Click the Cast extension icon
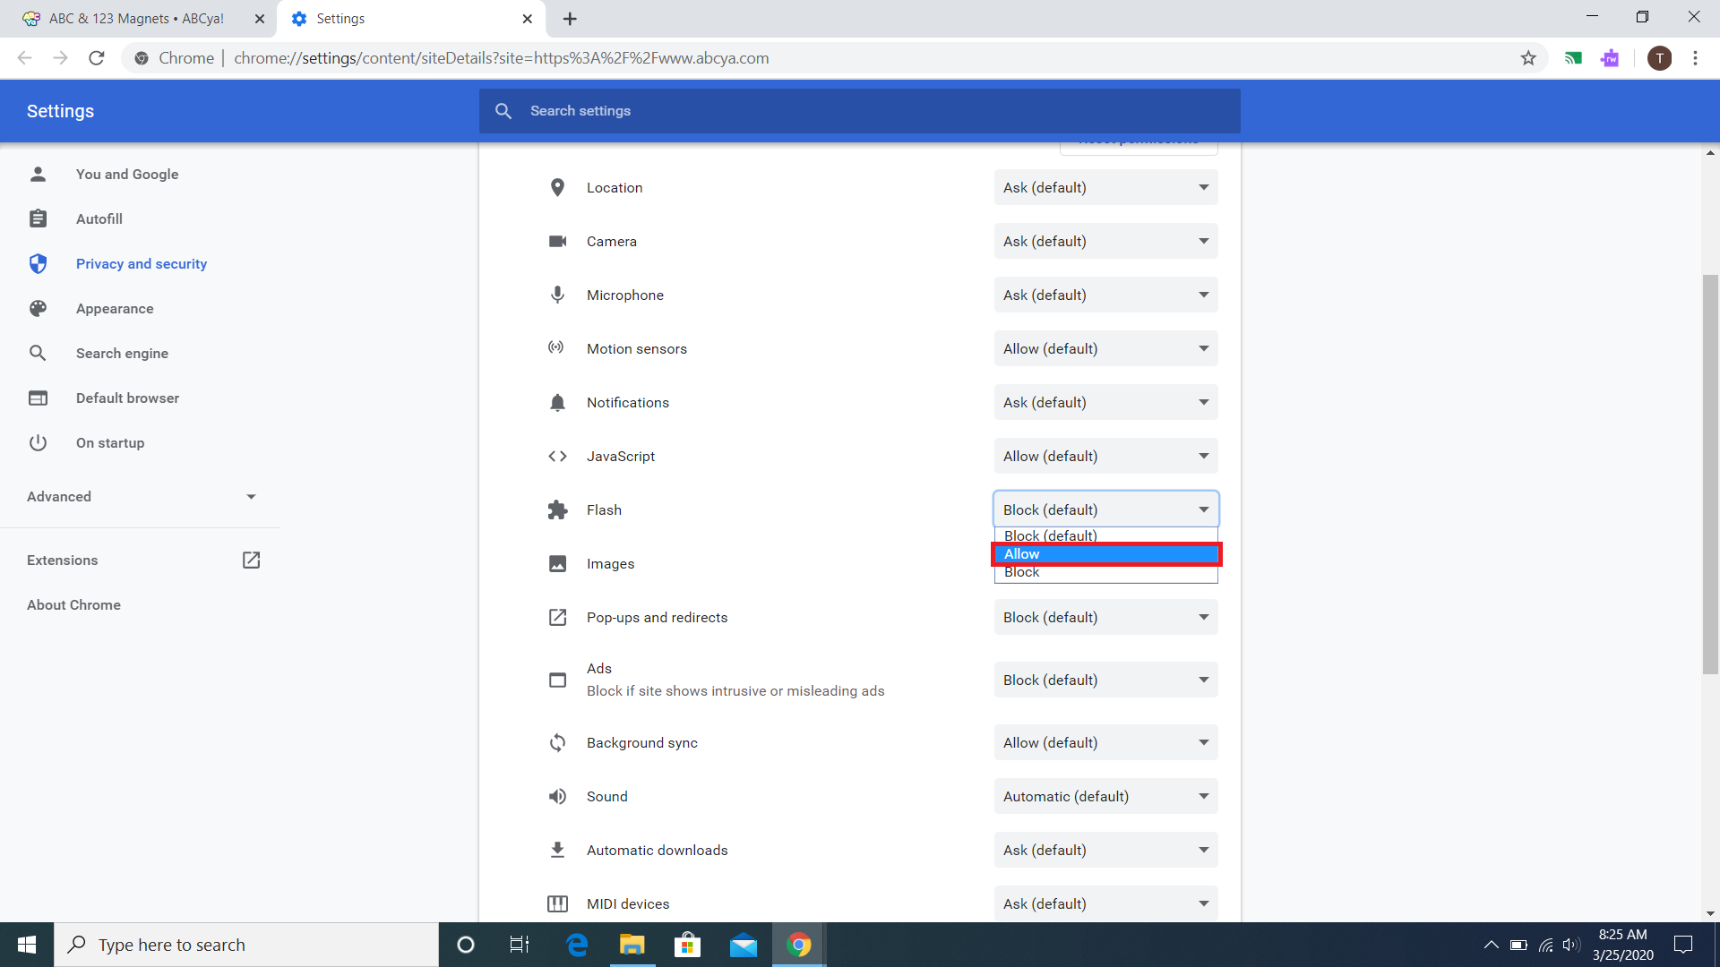This screenshot has height=967, width=1720. pos(1573,58)
